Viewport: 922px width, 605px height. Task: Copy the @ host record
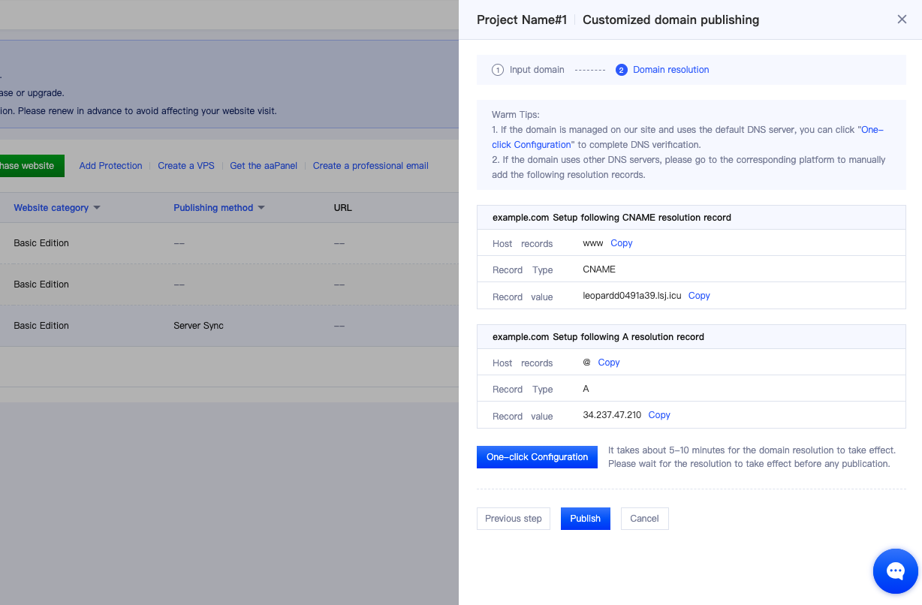pyautogui.click(x=608, y=363)
